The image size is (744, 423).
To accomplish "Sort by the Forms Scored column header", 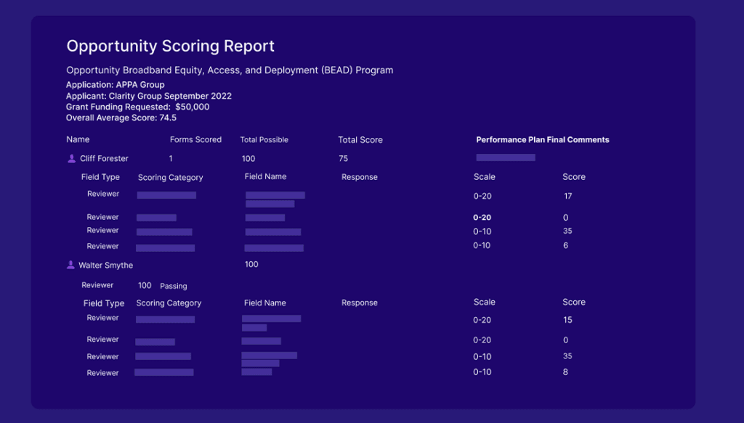I will click(195, 139).
